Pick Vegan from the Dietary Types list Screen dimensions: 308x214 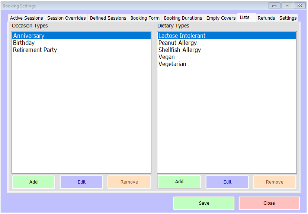[x=166, y=57]
